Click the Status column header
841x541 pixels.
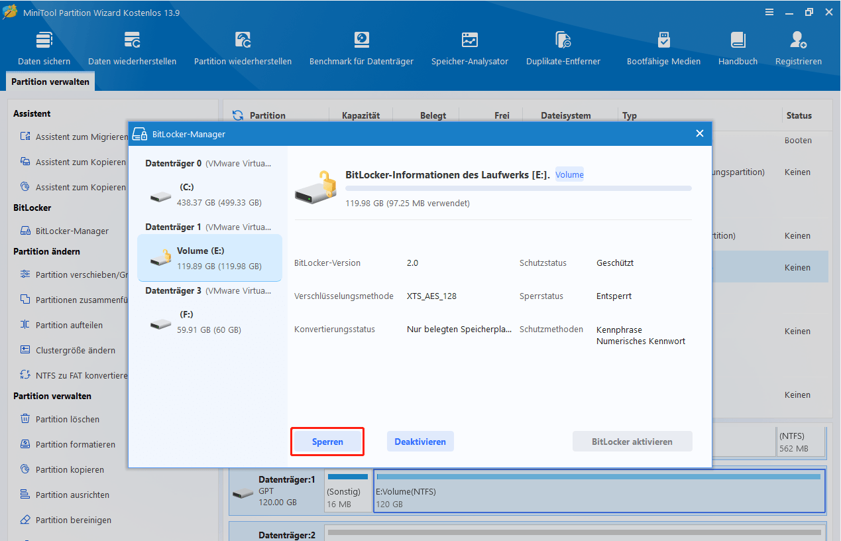pos(799,115)
